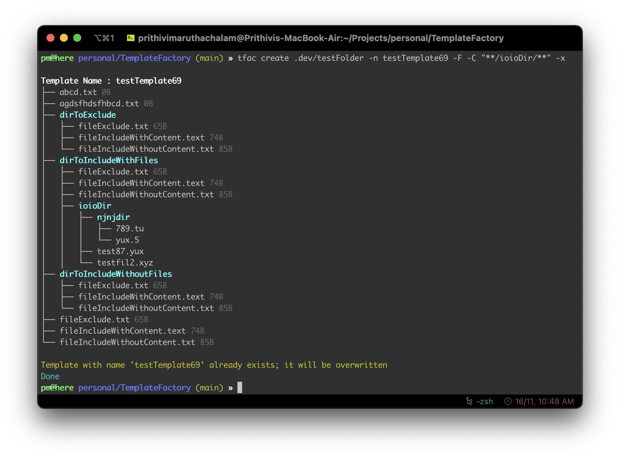Screen dimensions: 620x458
Task: Click the title path ending in TemplateFactory
Action: click(x=321, y=38)
